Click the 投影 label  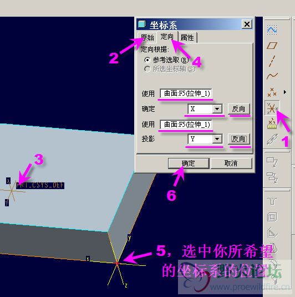149,139
